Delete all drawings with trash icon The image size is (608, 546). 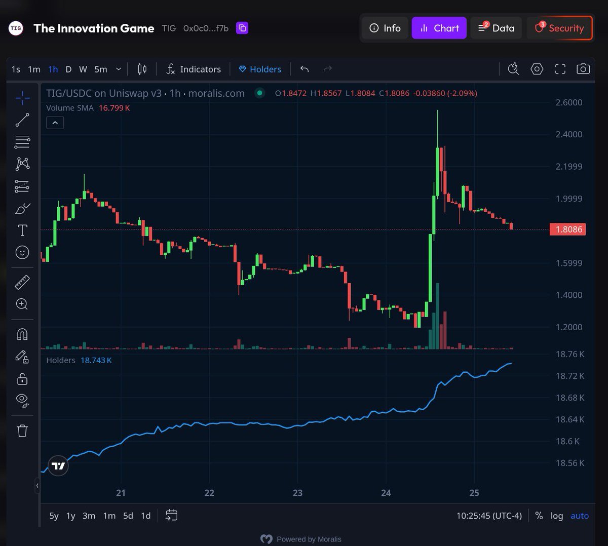pyautogui.click(x=22, y=431)
